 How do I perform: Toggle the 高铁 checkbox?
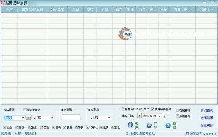[101, 127]
